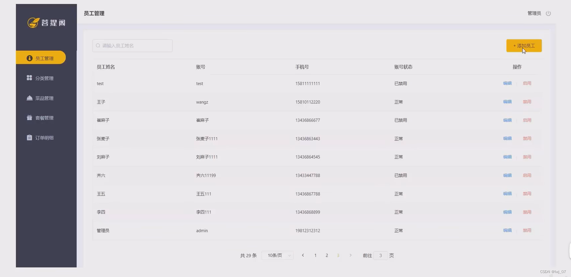Click phone number 15811111111

tap(308, 84)
